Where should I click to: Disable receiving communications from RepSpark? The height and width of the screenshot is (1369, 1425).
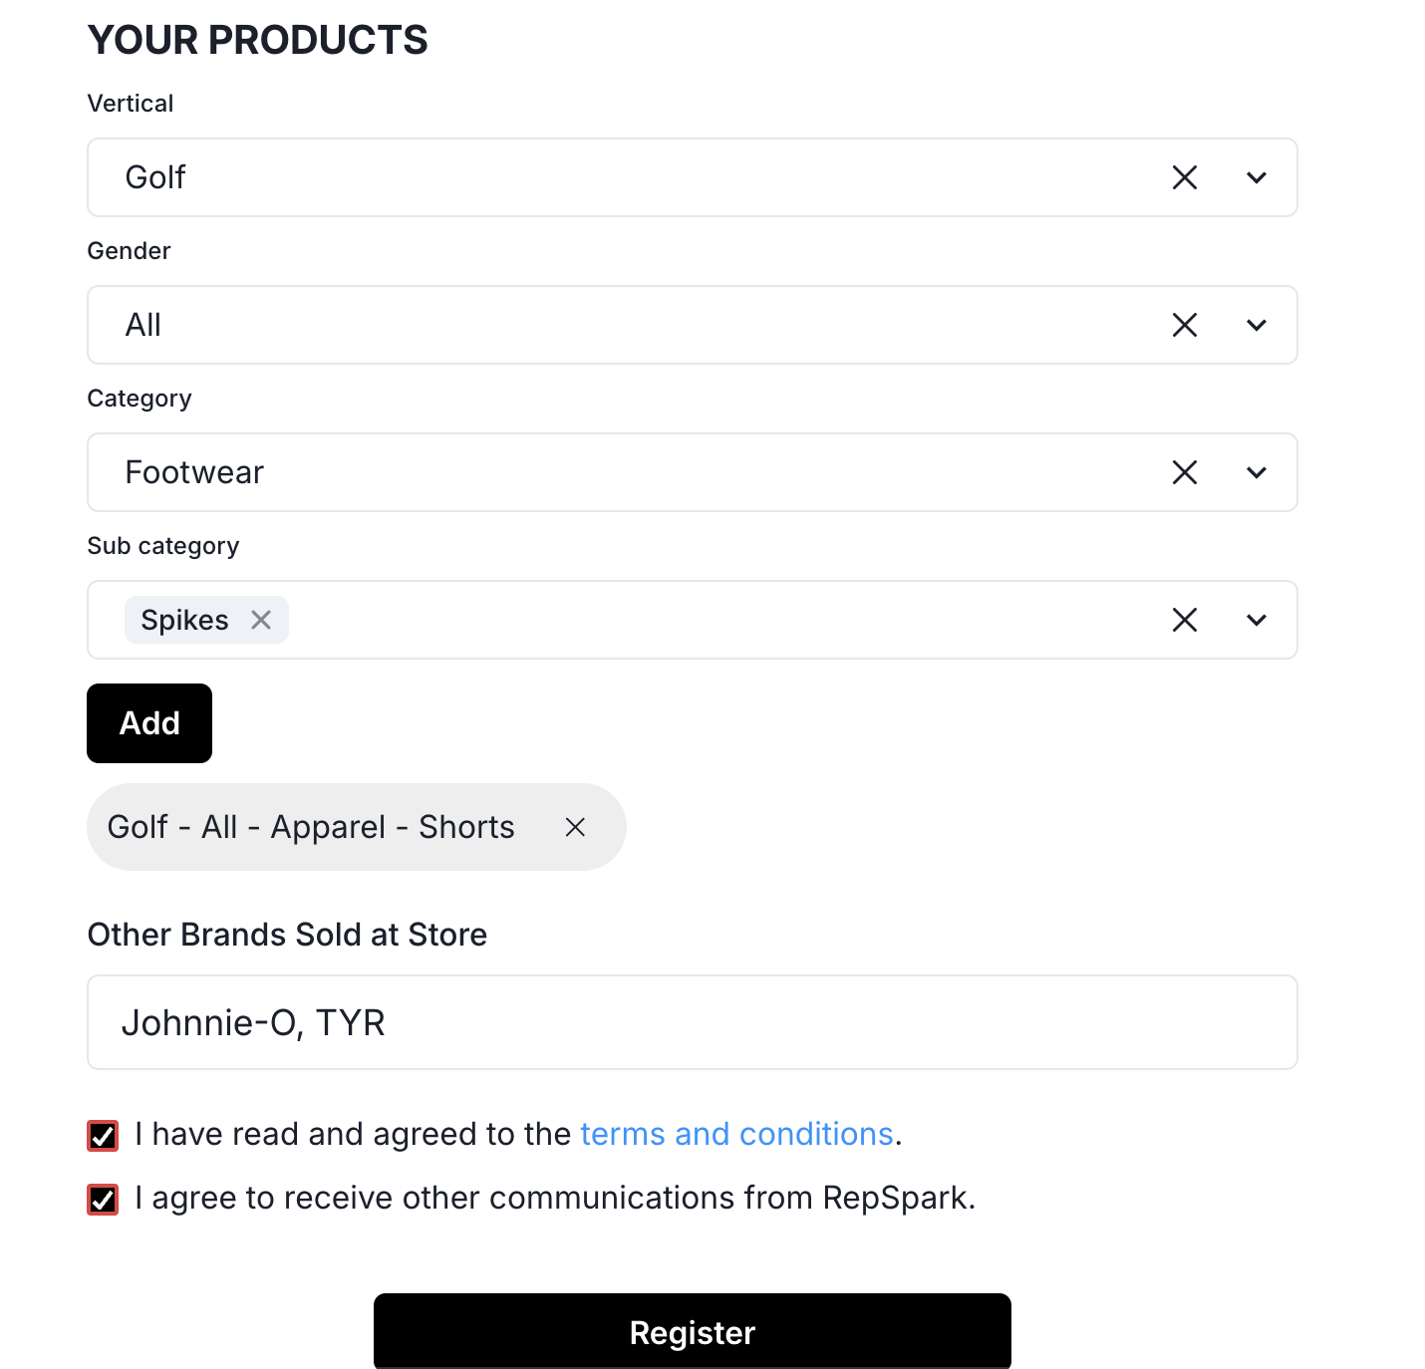(102, 1198)
